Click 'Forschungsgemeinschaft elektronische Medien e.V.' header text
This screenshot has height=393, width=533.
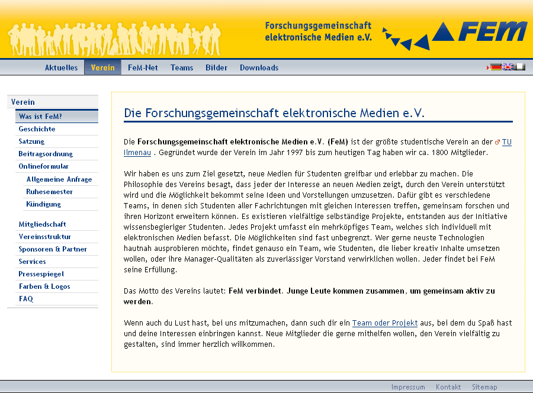coord(319,31)
